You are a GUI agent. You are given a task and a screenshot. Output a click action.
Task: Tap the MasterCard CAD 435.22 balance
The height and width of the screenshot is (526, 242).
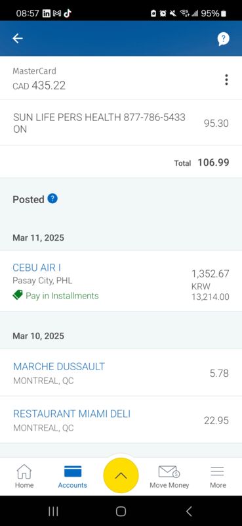tap(39, 85)
